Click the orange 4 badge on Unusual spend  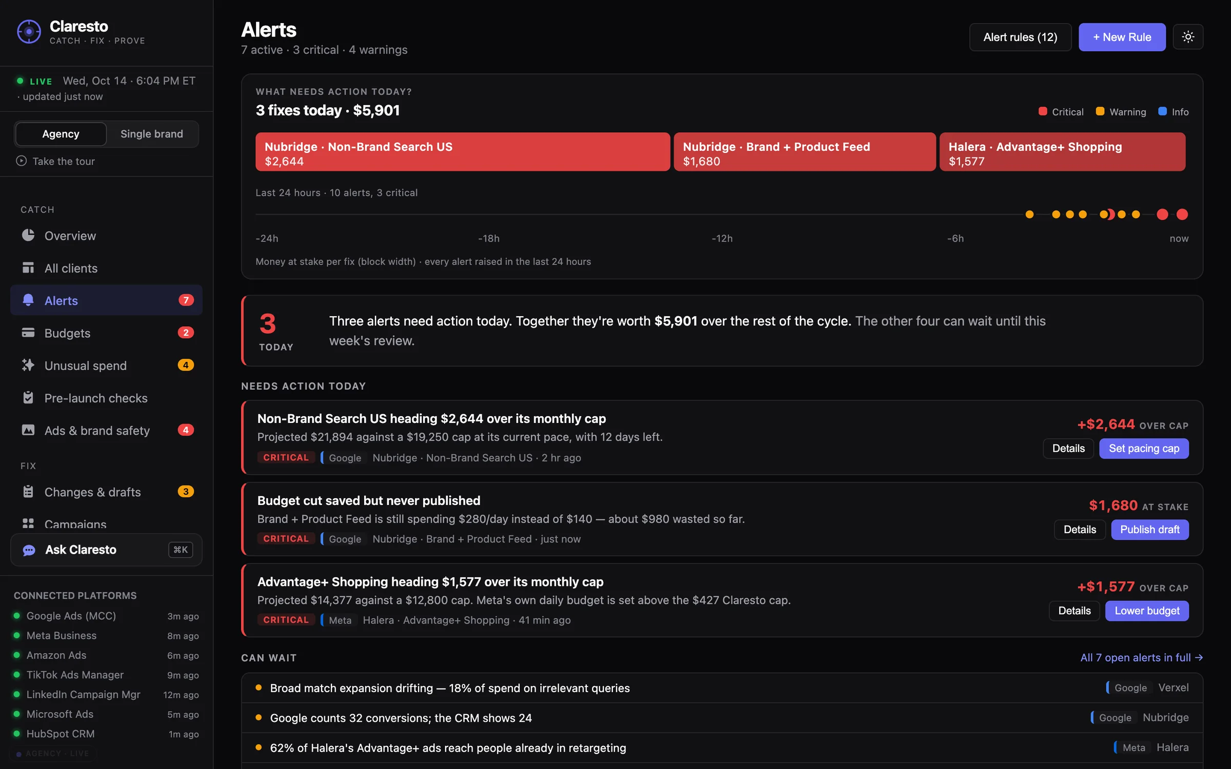click(x=186, y=365)
